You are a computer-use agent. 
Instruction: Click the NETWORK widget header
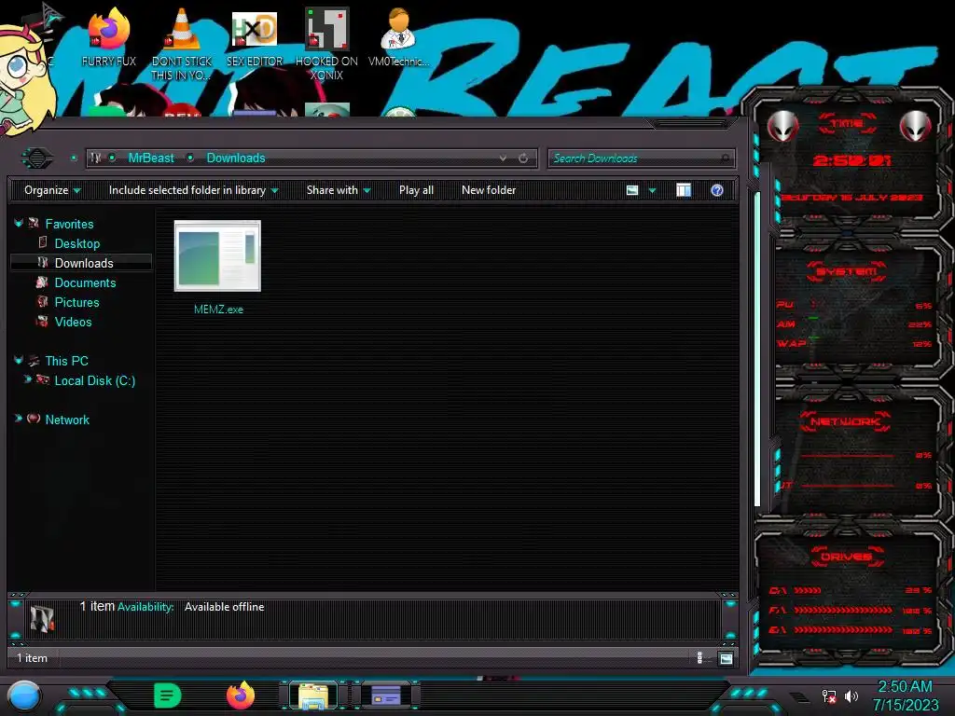pos(845,421)
